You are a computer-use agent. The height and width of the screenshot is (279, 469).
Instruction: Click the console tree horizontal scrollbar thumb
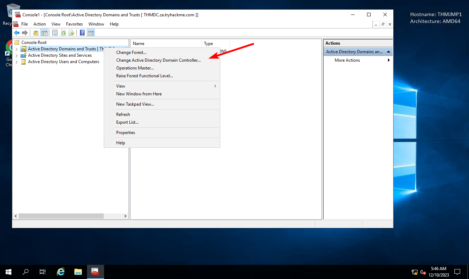61,216
